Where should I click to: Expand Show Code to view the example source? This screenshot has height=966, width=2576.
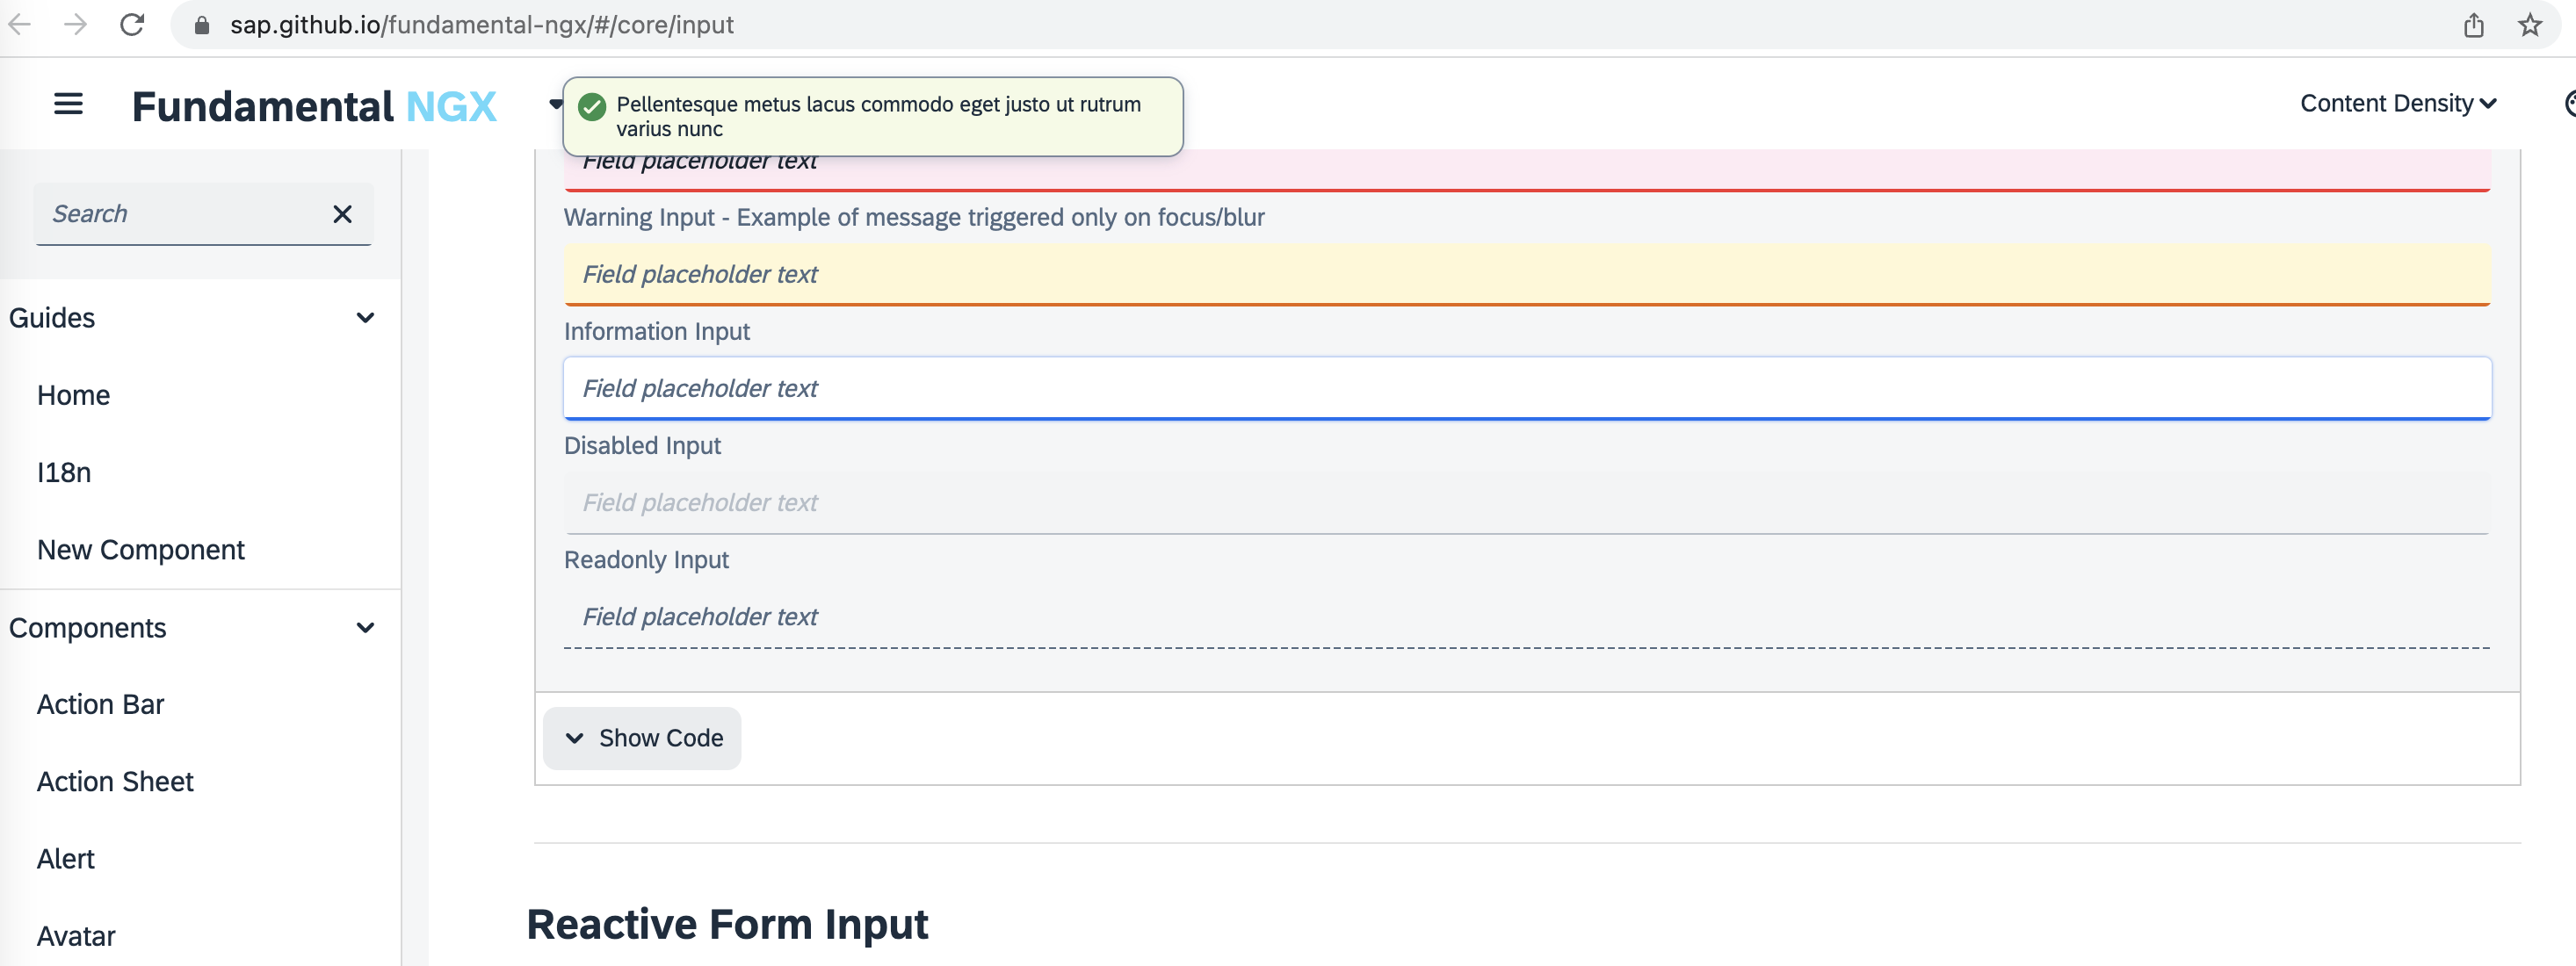click(x=641, y=738)
